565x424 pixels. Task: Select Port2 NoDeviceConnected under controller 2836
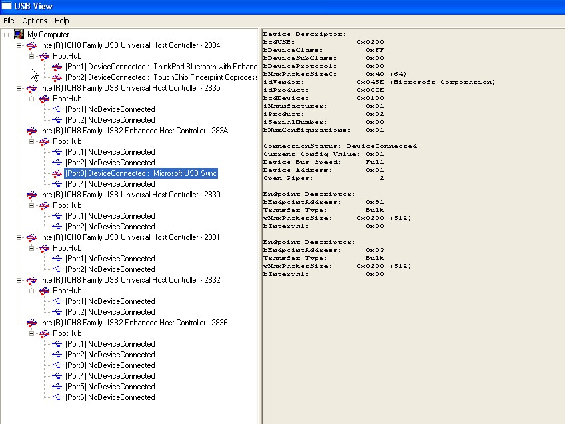pyautogui.click(x=110, y=355)
